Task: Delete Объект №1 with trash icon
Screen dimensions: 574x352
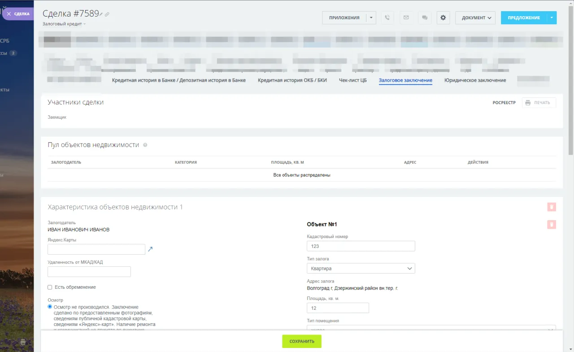Action: click(x=552, y=225)
